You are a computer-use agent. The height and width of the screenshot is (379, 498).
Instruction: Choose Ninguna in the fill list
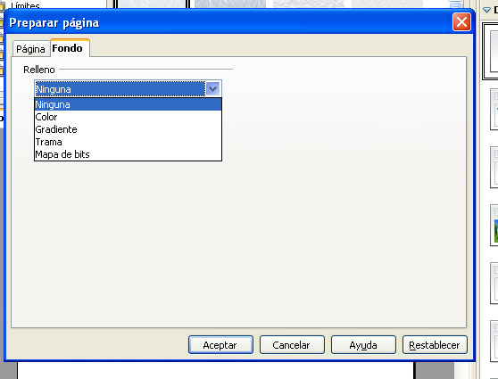click(128, 104)
